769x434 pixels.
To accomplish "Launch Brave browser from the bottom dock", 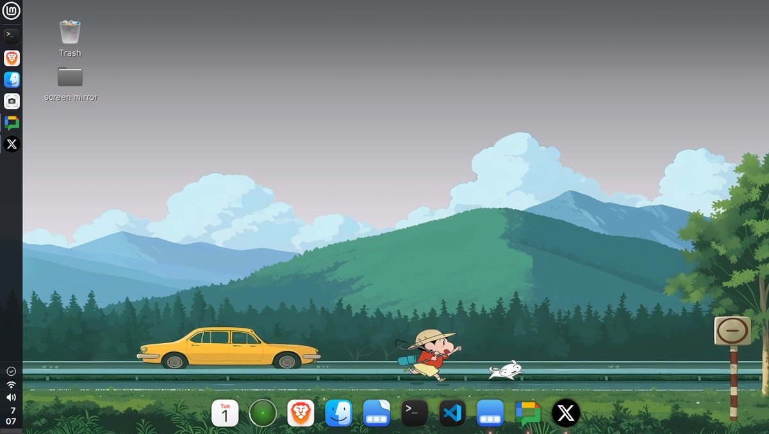I will [x=301, y=413].
